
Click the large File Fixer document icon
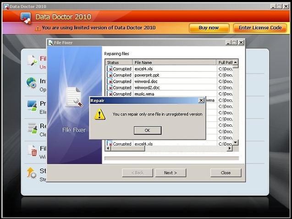coord(74,97)
